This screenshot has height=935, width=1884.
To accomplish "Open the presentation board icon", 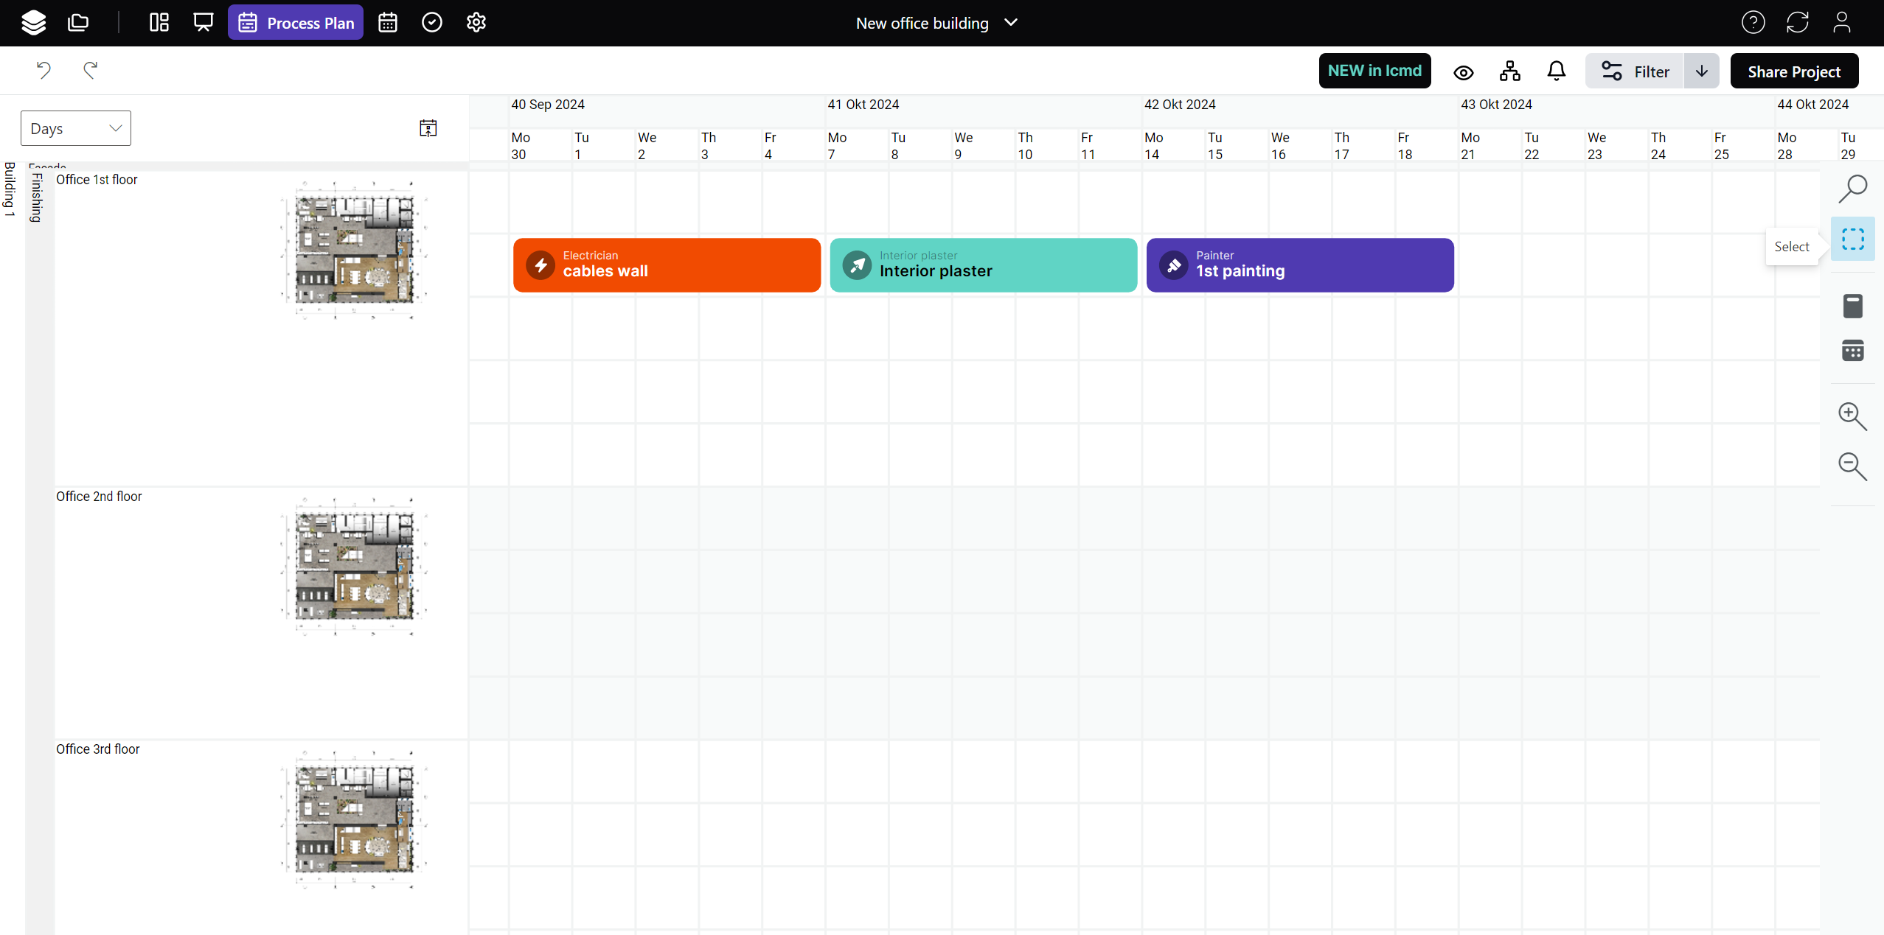I will [203, 23].
